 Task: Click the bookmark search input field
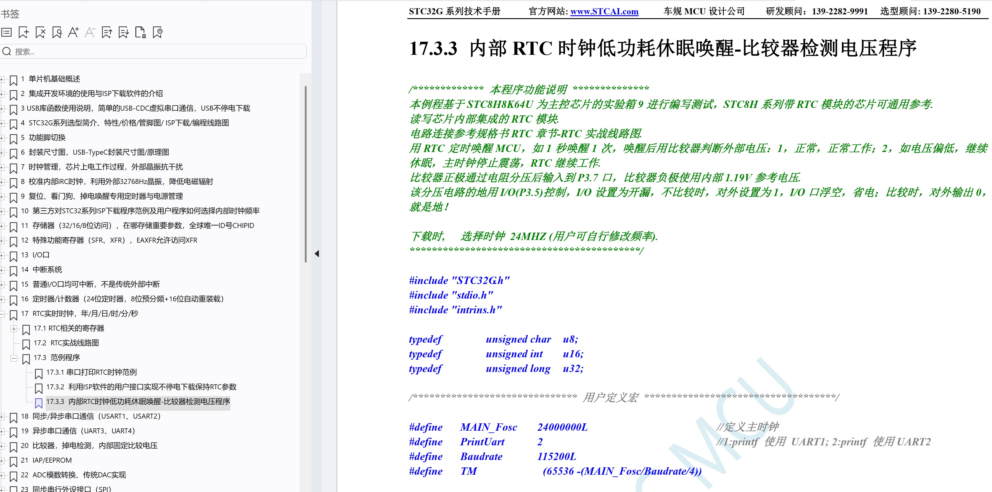click(x=153, y=52)
